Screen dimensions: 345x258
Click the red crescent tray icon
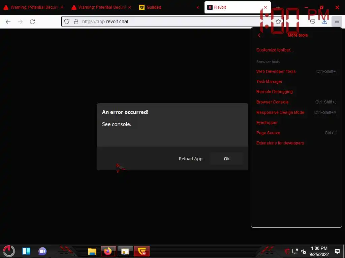coord(287,251)
